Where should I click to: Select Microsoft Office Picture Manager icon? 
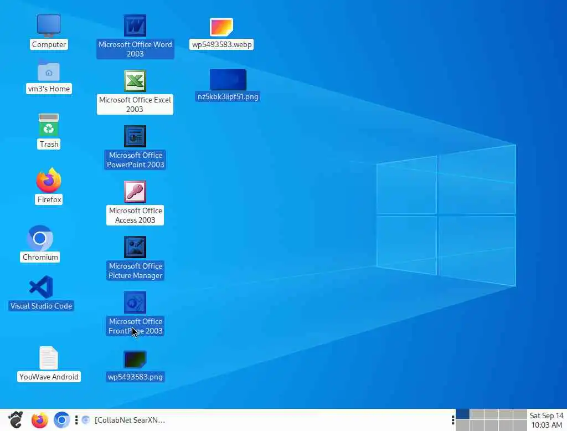[135, 247]
